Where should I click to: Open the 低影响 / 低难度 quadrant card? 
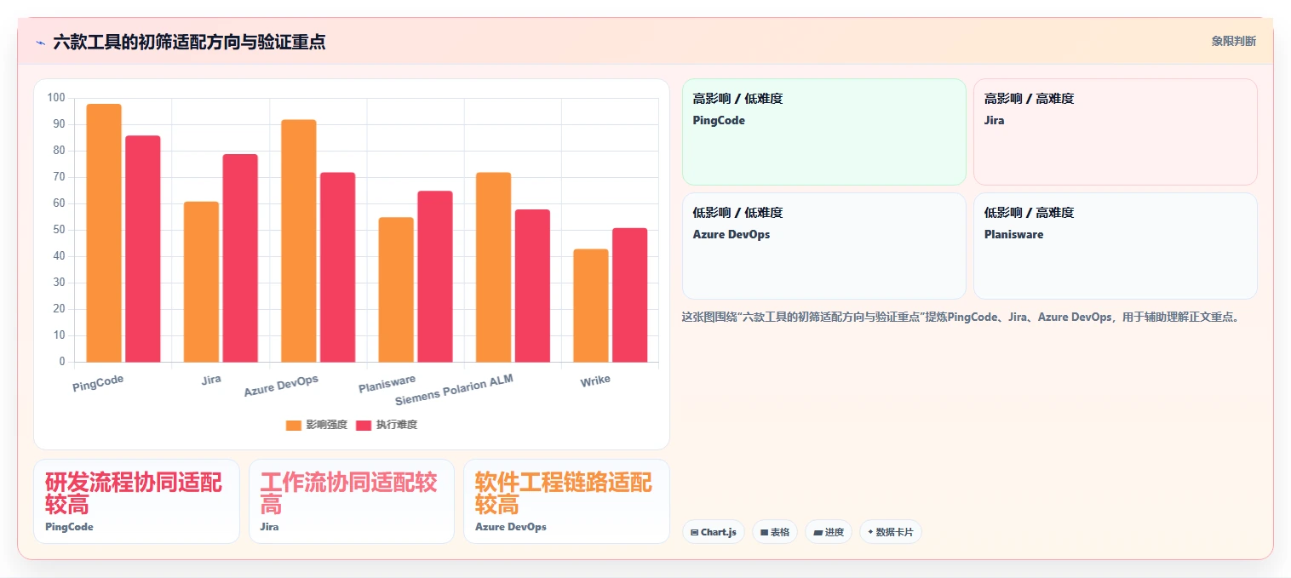(824, 246)
